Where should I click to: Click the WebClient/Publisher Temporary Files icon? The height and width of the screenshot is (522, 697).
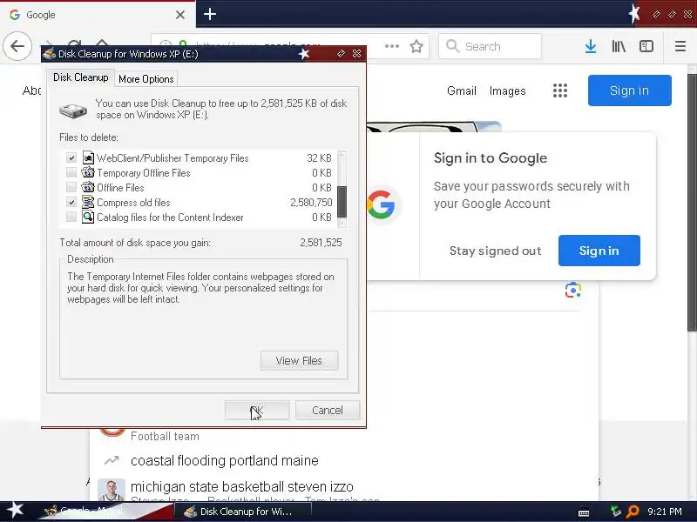[88, 157]
